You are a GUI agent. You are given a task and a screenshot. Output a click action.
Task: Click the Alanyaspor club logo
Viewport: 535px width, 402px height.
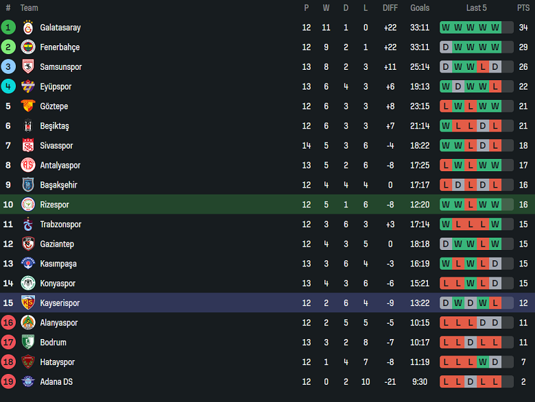coord(28,323)
